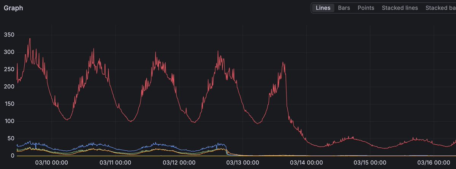456x169 pixels.
Task: Click the 03/11 00:00 time label
Action: click(115, 163)
